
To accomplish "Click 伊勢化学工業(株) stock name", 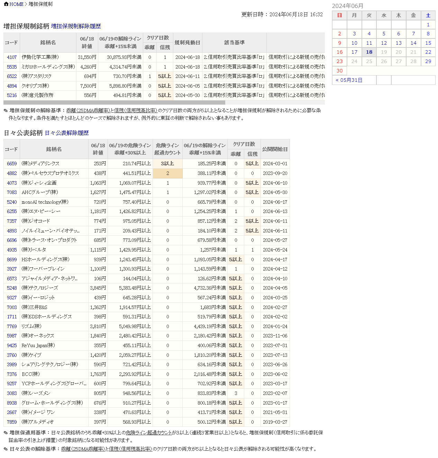I will pyautogui.click(x=40, y=57).
